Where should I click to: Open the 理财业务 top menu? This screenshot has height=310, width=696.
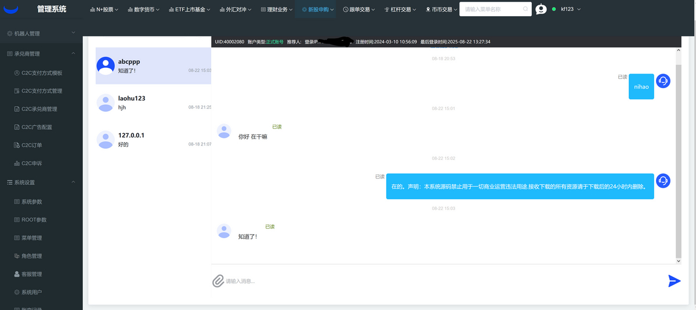(275, 10)
